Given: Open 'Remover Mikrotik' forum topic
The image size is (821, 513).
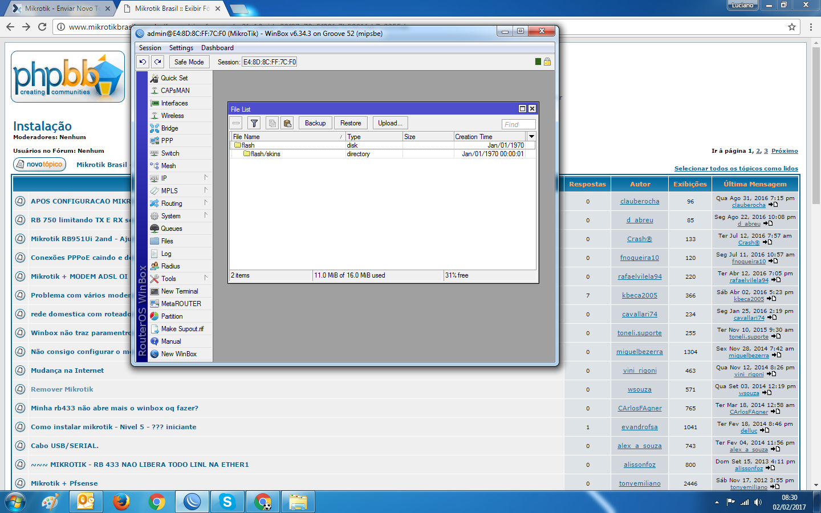Looking at the screenshot, I should pyautogui.click(x=62, y=389).
